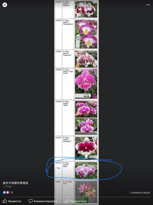Click the LW349 Sally name cell
Image resolution: width=153 pixels, height=205 pixels.
68,118
